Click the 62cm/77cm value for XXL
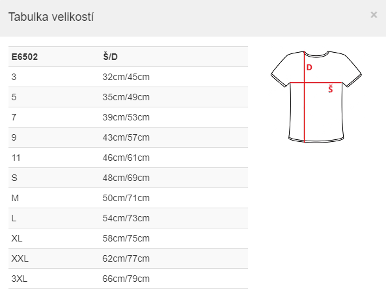Viewport: 386px width, 289px height. tap(126, 258)
